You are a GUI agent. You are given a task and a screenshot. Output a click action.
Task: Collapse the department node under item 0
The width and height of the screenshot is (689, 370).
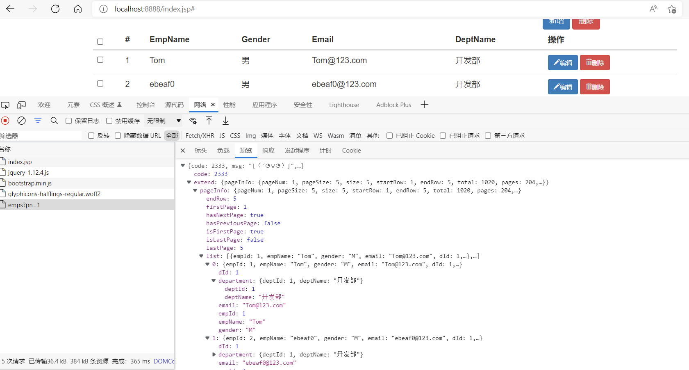tap(214, 281)
